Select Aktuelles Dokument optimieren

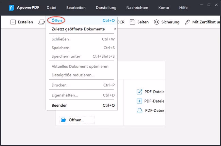[82, 67]
